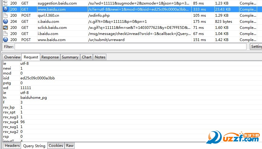Click the document icon of i.baidu.com row
Screen dimensions: 262x149
(x=5, y=33)
